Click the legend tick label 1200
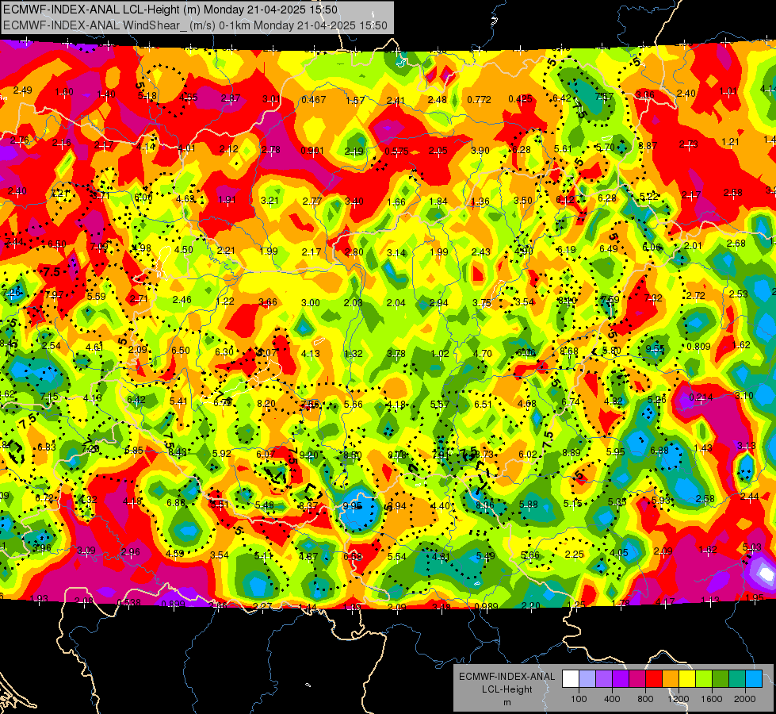This screenshot has width=776, height=714. click(679, 699)
